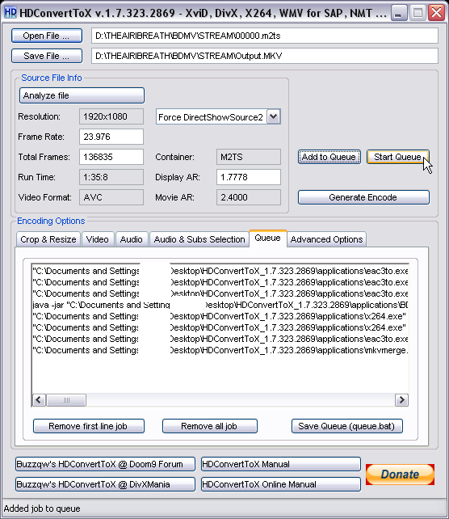Click the queue list right scroll arrow
Viewport: 449px width, 519px height.
click(401, 400)
